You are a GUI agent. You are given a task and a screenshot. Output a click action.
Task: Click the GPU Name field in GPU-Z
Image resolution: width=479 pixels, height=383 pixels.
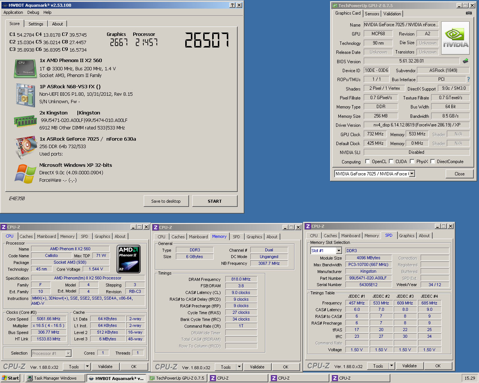pyautogui.click(x=401, y=25)
